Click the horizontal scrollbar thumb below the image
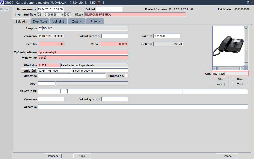Viewport: 254px width, 159px height. (229, 68)
